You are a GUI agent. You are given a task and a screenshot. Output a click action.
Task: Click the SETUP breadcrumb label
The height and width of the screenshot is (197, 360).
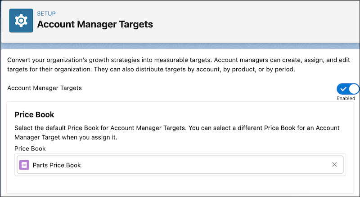point(46,14)
